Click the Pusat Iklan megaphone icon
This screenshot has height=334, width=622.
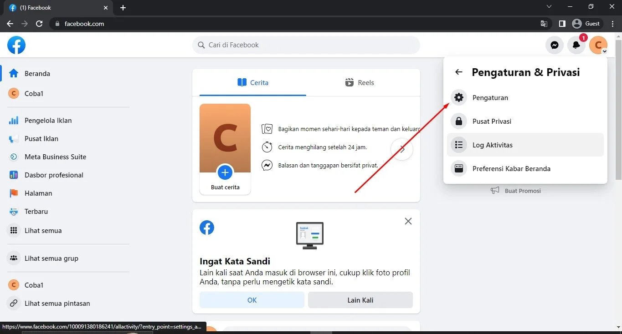[14, 138]
